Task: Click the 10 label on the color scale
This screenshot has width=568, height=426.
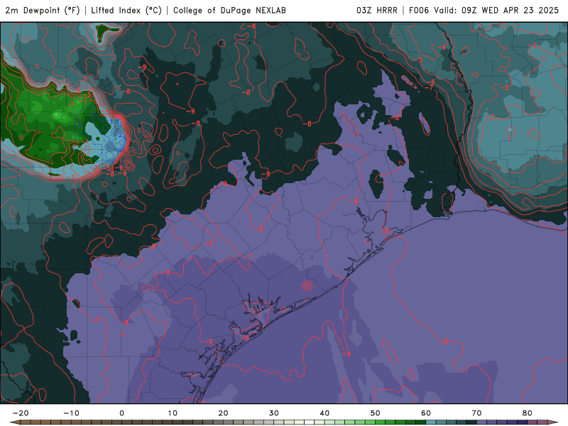Action: 173,413
